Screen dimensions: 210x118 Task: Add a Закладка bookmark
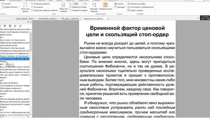click(119, 7)
